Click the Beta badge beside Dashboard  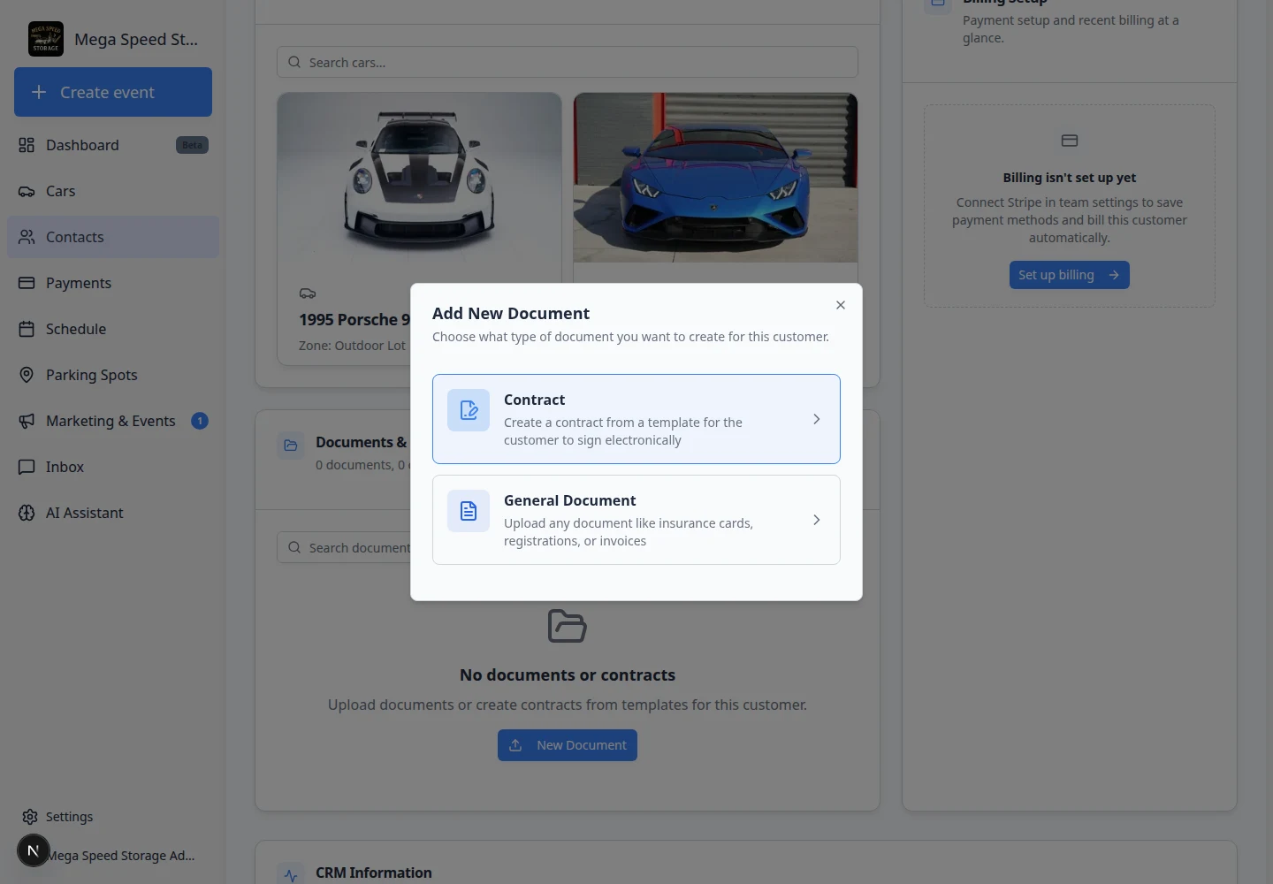point(192,145)
